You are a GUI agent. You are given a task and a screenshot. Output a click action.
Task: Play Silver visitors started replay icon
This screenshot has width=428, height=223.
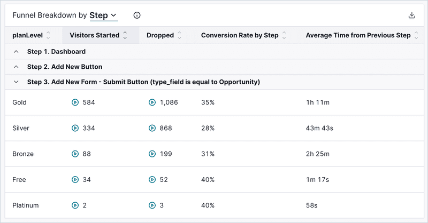click(75, 128)
